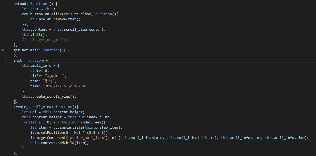The image size is (316, 156).
Task: Click the folded code ellipsis after get_net_mail
Action: point(68,50)
